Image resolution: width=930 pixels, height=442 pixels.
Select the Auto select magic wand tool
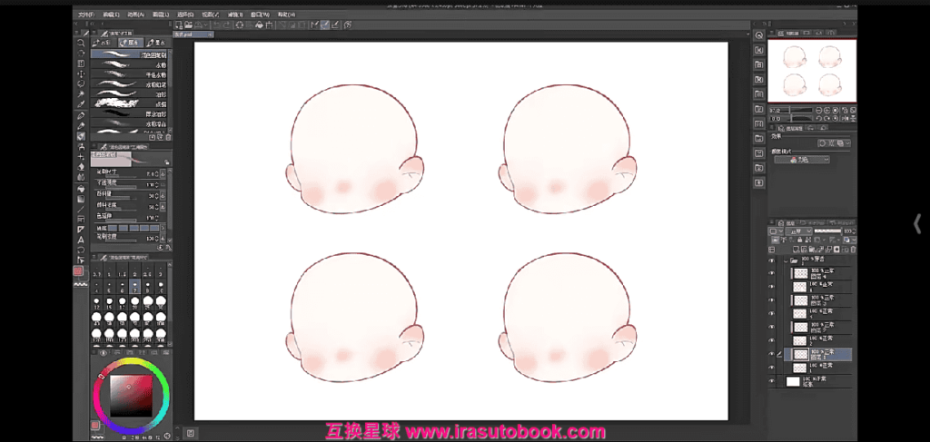tap(81, 93)
